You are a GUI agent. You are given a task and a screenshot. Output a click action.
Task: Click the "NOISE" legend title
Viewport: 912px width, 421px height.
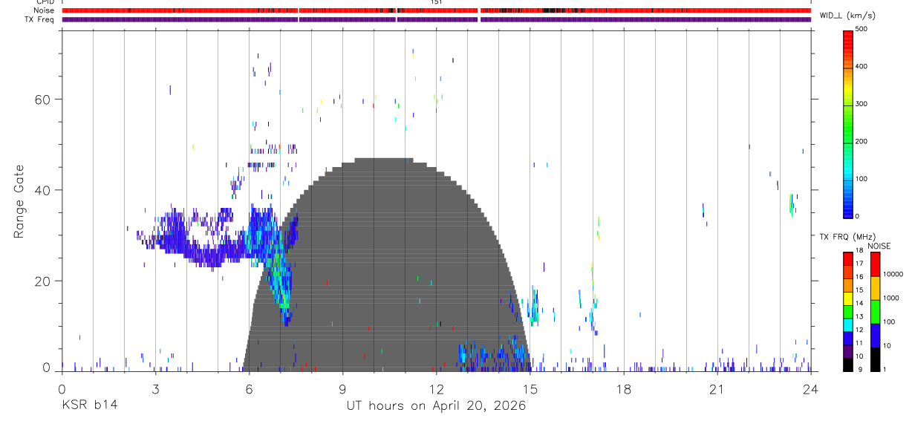coord(879,246)
